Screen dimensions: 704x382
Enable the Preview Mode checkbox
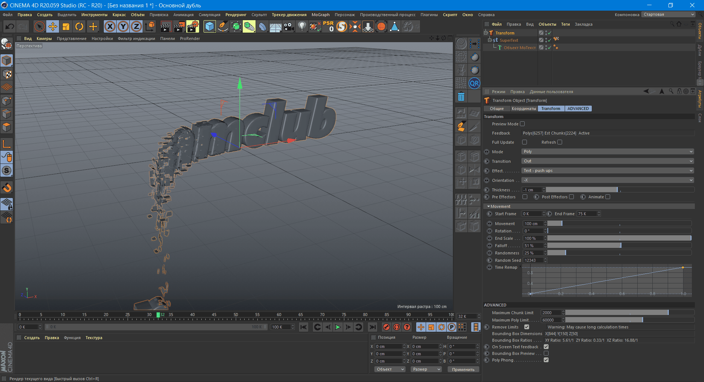coord(522,124)
